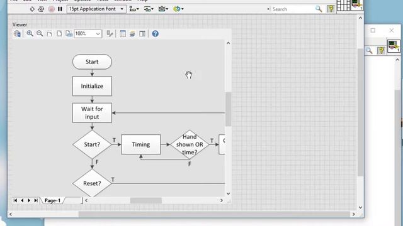This screenshot has width=403, height=226.
Task: Click the front window's horizontal scroll right arrow
Action: 354,214
